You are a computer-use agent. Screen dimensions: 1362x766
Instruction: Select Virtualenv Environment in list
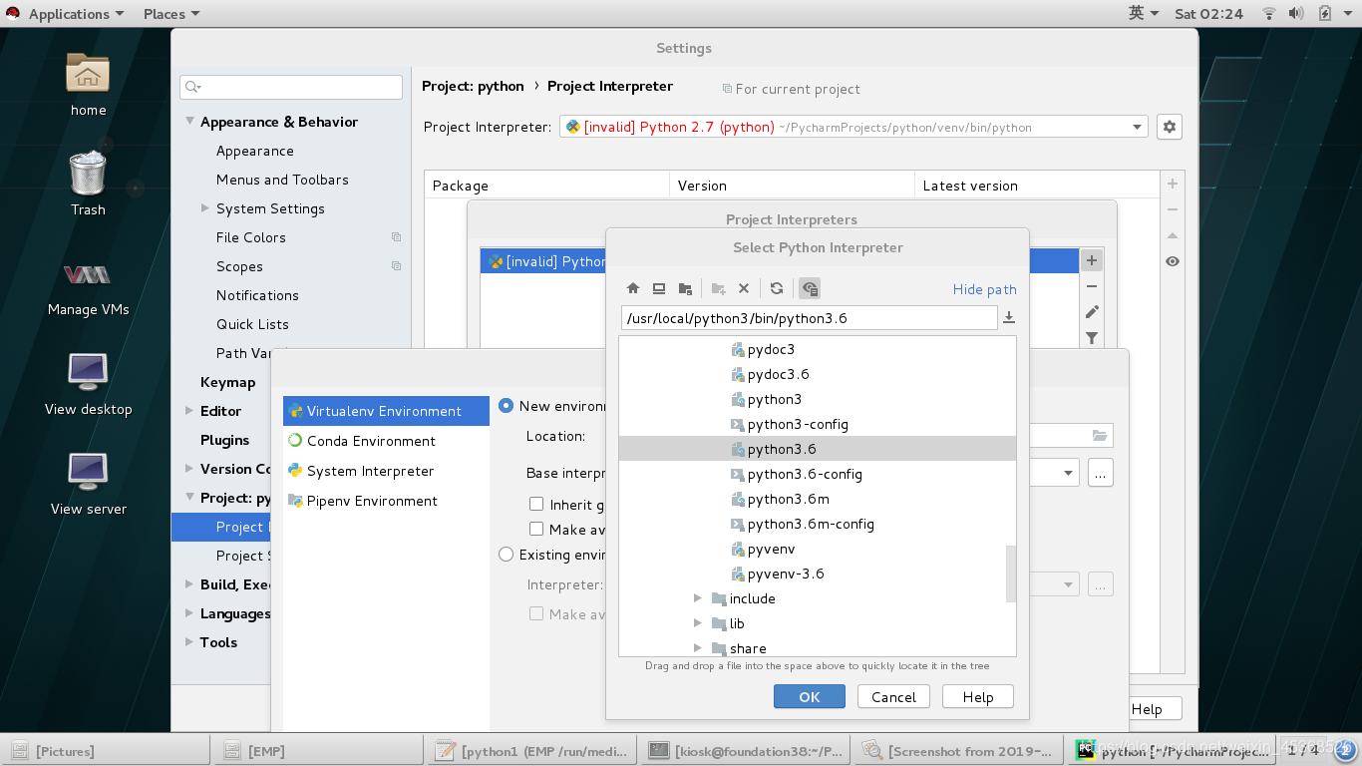coord(386,411)
